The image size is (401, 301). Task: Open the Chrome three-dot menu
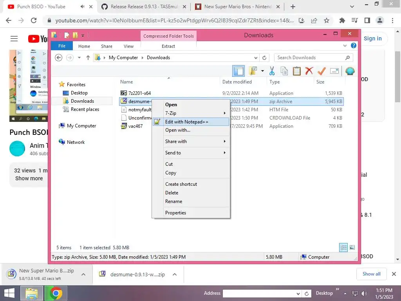pos(392,20)
